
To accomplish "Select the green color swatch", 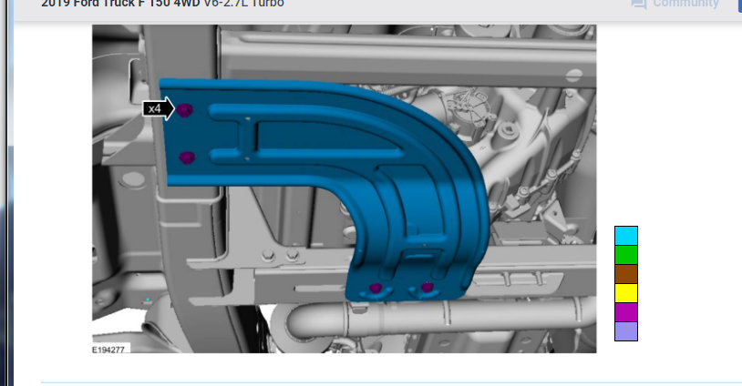I will tap(626, 255).
